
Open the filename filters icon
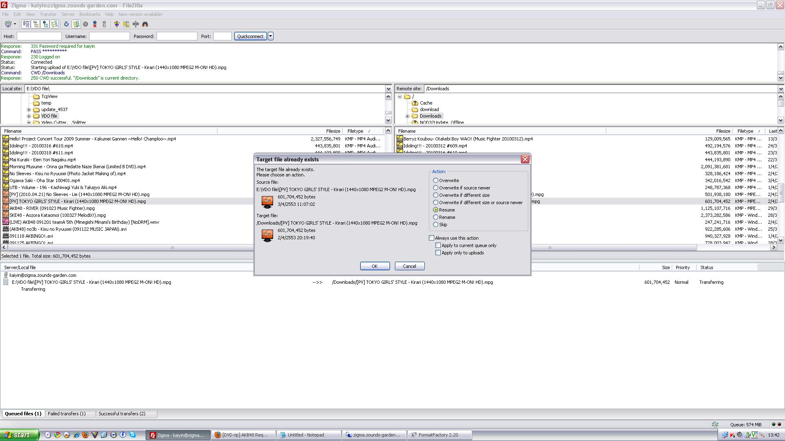pyautogui.click(x=117, y=24)
